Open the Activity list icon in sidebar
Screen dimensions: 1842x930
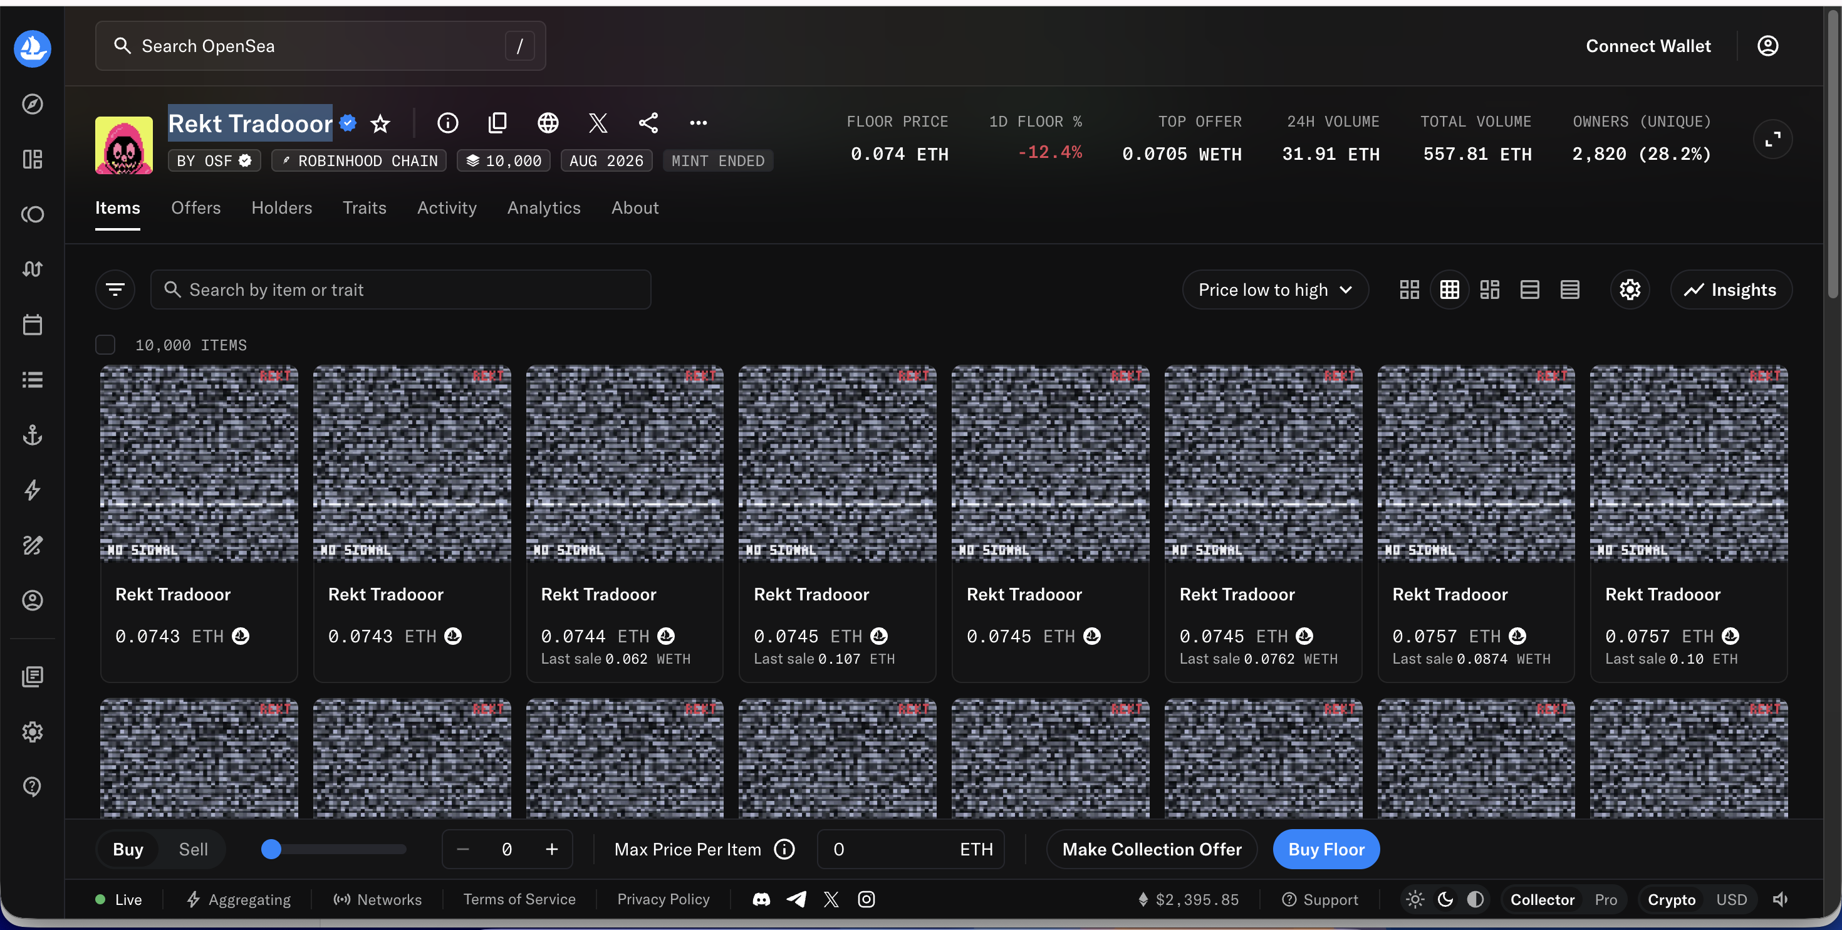click(32, 379)
